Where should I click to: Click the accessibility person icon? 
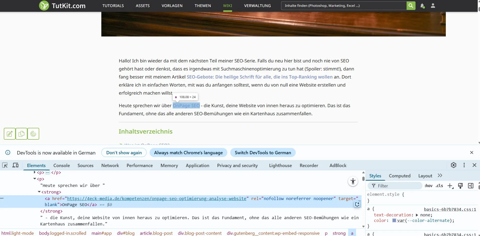click(x=353, y=181)
